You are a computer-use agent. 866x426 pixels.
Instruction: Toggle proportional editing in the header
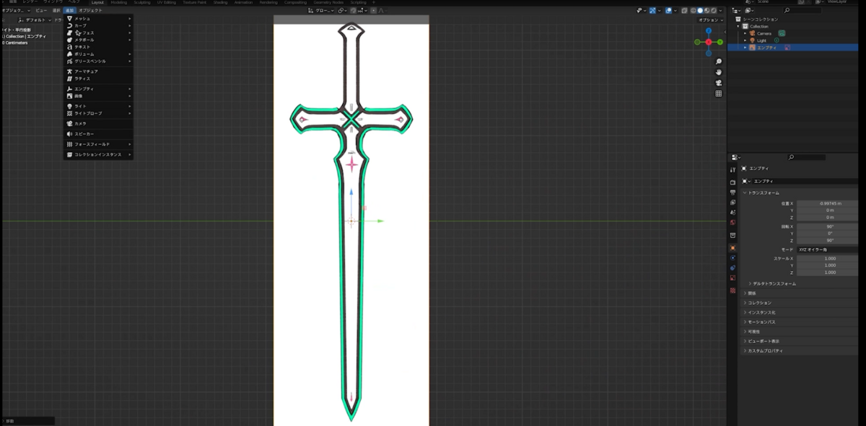click(x=373, y=11)
